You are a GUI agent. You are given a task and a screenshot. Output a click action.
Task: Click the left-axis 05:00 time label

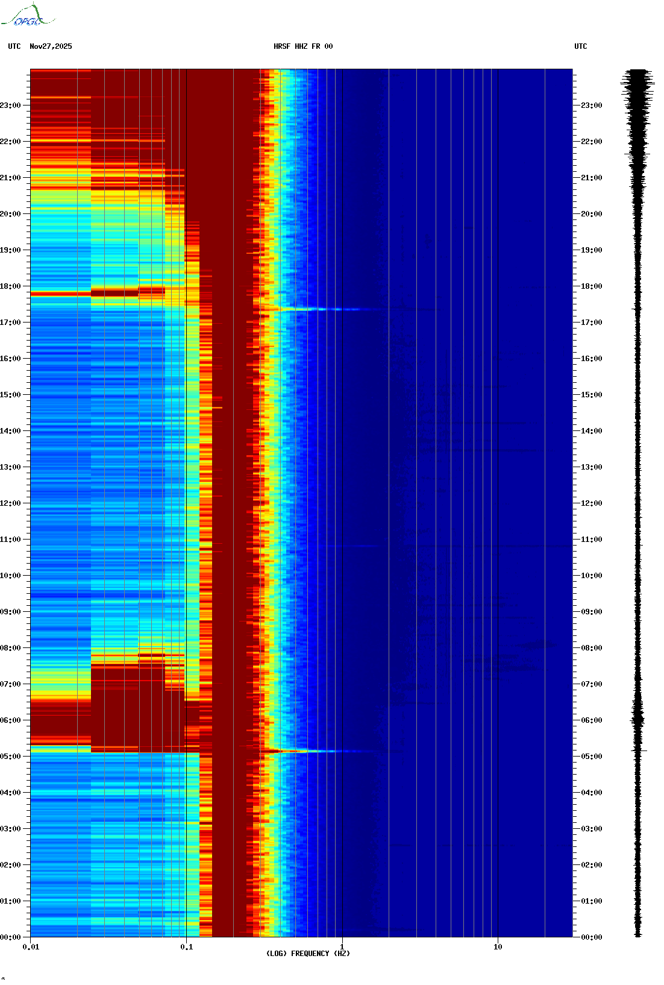coord(10,757)
